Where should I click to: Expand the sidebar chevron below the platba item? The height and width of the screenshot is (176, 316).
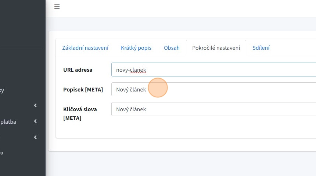point(35,137)
